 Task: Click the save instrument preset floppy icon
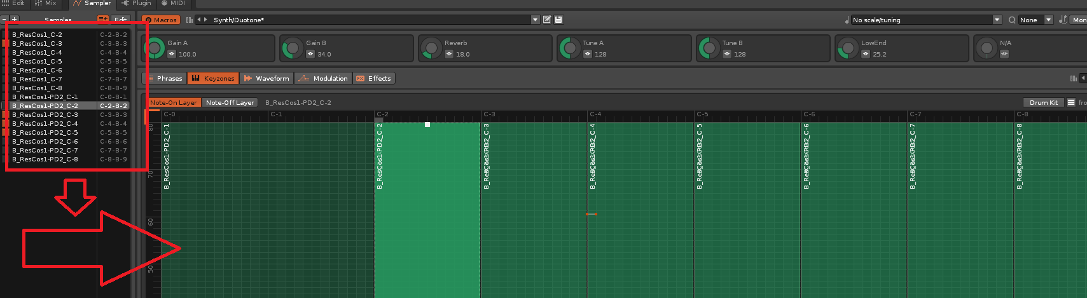click(x=558, y=20)
